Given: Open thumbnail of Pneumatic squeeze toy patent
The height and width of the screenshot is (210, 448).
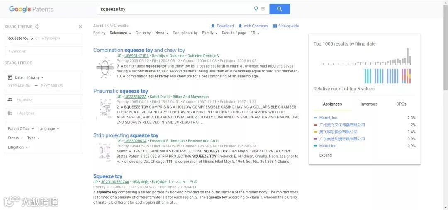Looking at the screenshot, I should pyautogui.click(x=105, y=109).
